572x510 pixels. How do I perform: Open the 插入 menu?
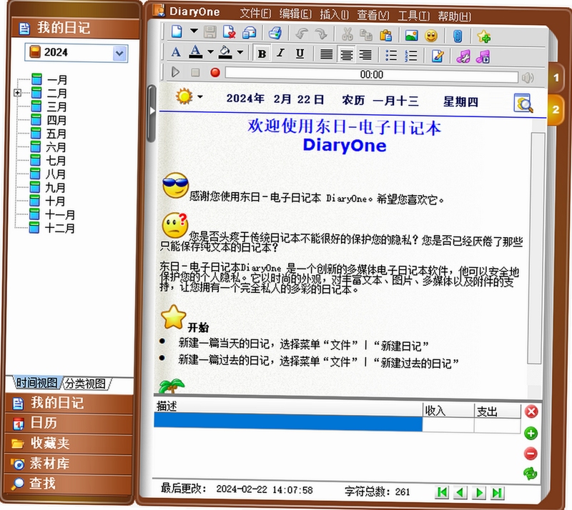[334, 15]
